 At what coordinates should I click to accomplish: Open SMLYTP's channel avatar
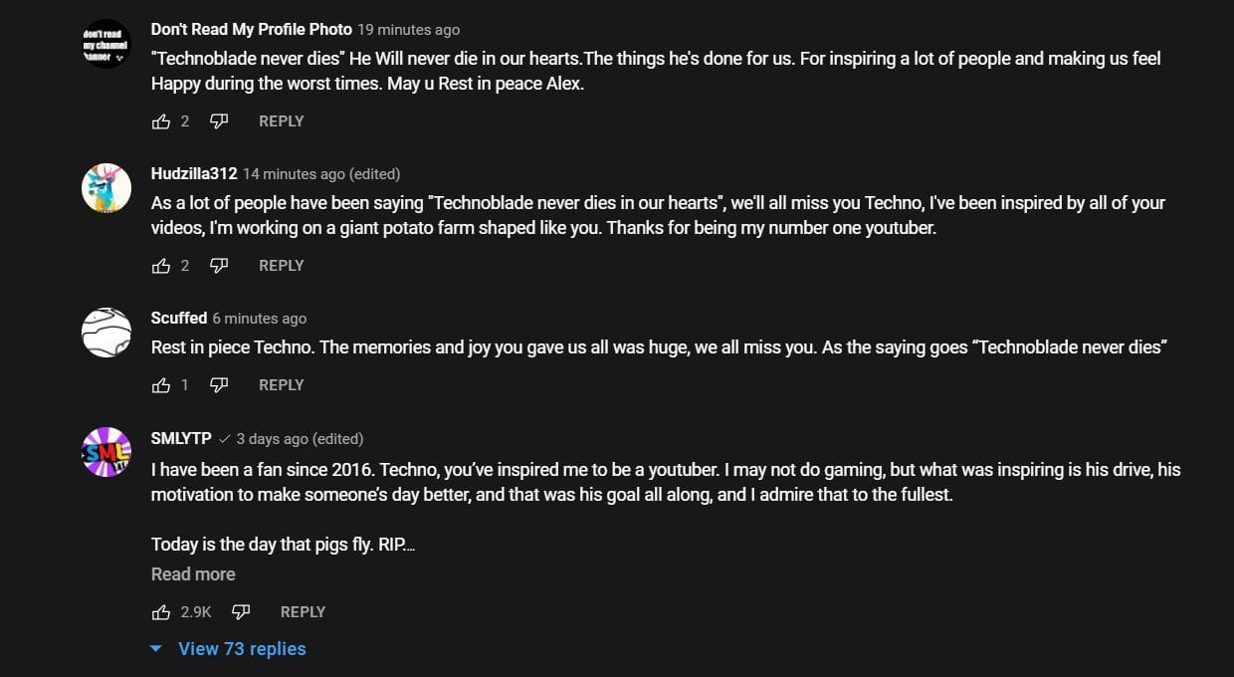(105, 451)
